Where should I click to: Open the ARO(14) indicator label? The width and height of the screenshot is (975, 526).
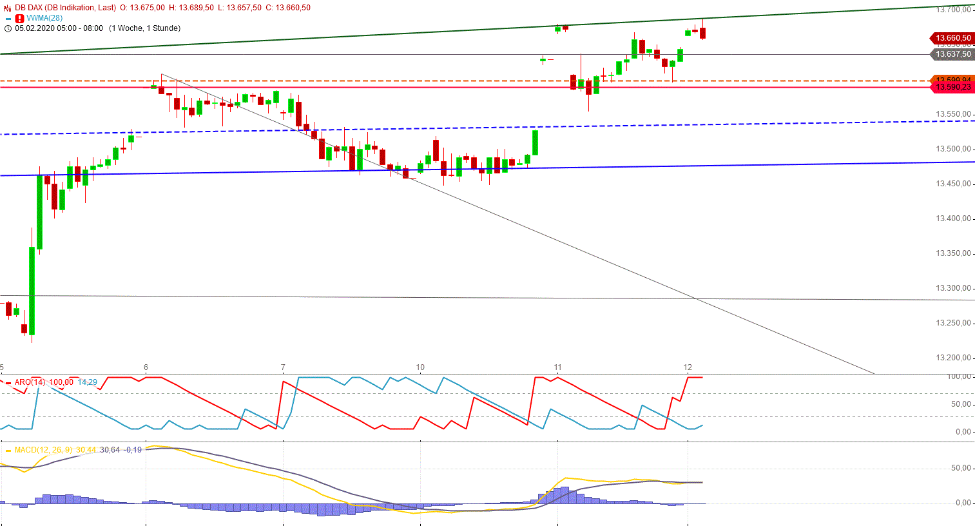pos(30,382)
